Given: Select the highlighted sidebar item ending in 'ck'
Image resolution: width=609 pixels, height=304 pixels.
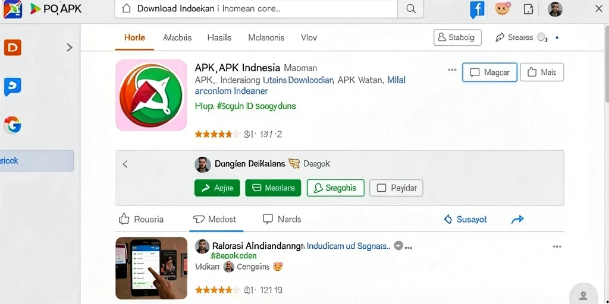Looking at the screenshot, I should tap(37, 160).
